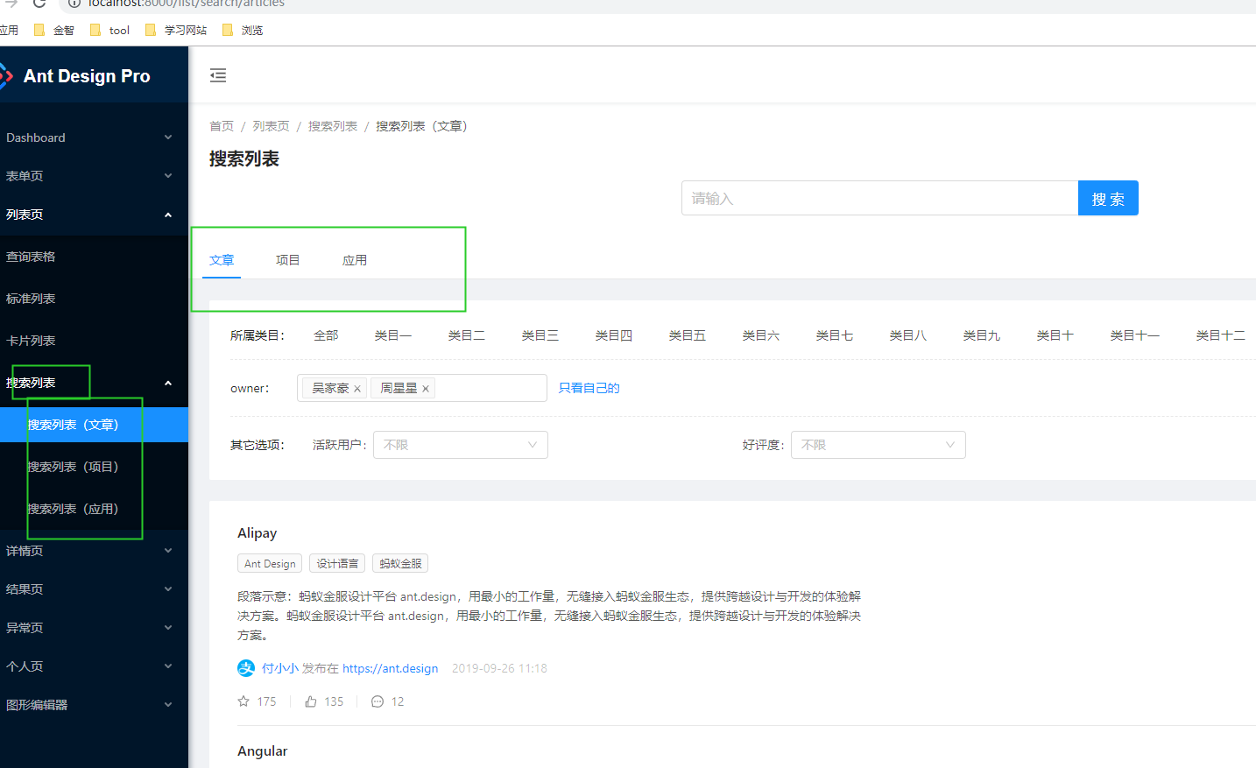Click inside the owner tag field
Screen dimensions: 1256x768
pyautogui.click(x=422, y=388)
